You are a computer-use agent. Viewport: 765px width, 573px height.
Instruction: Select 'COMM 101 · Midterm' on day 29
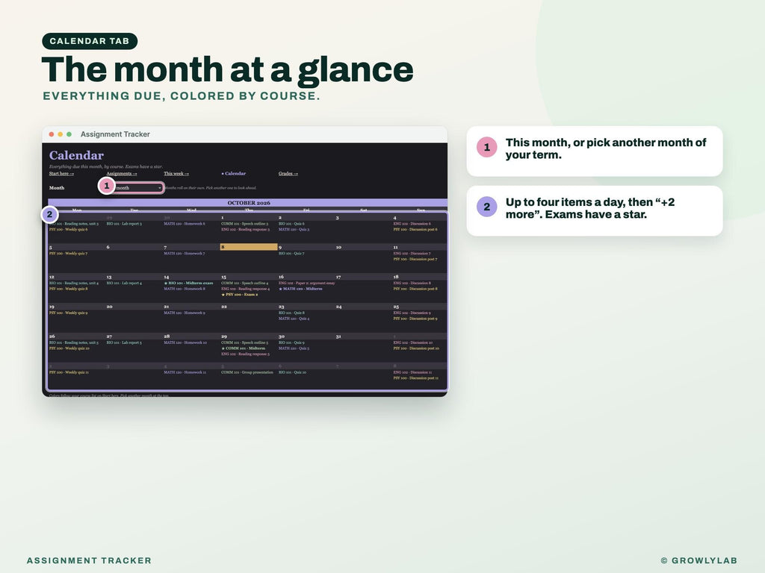click(243, 348)
